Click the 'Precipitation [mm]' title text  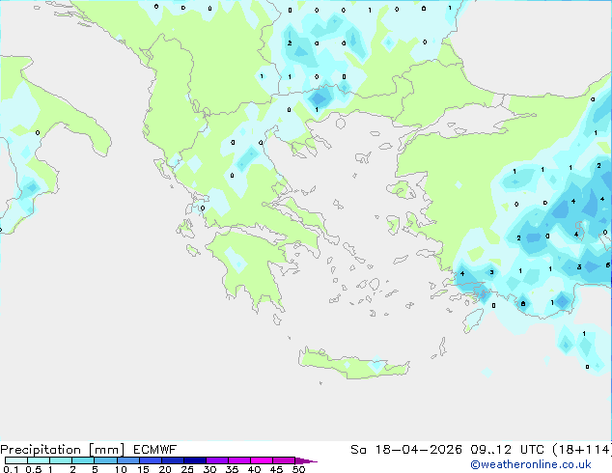(x=63, y=450)
